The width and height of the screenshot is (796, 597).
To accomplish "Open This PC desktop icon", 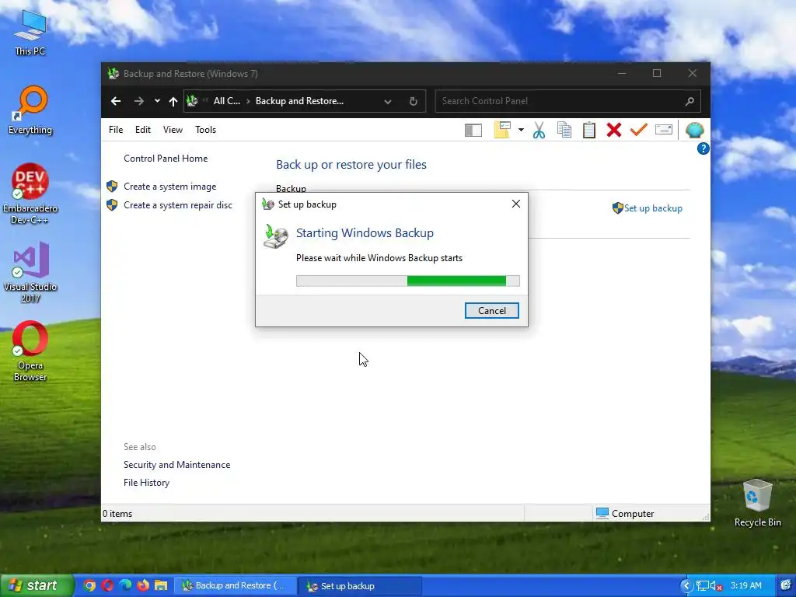I will click(30, 33).
